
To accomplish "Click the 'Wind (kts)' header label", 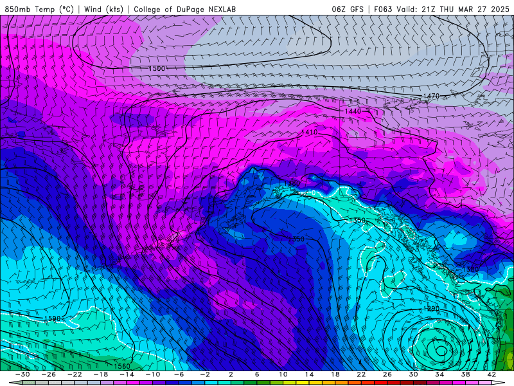I will (103, 9).
